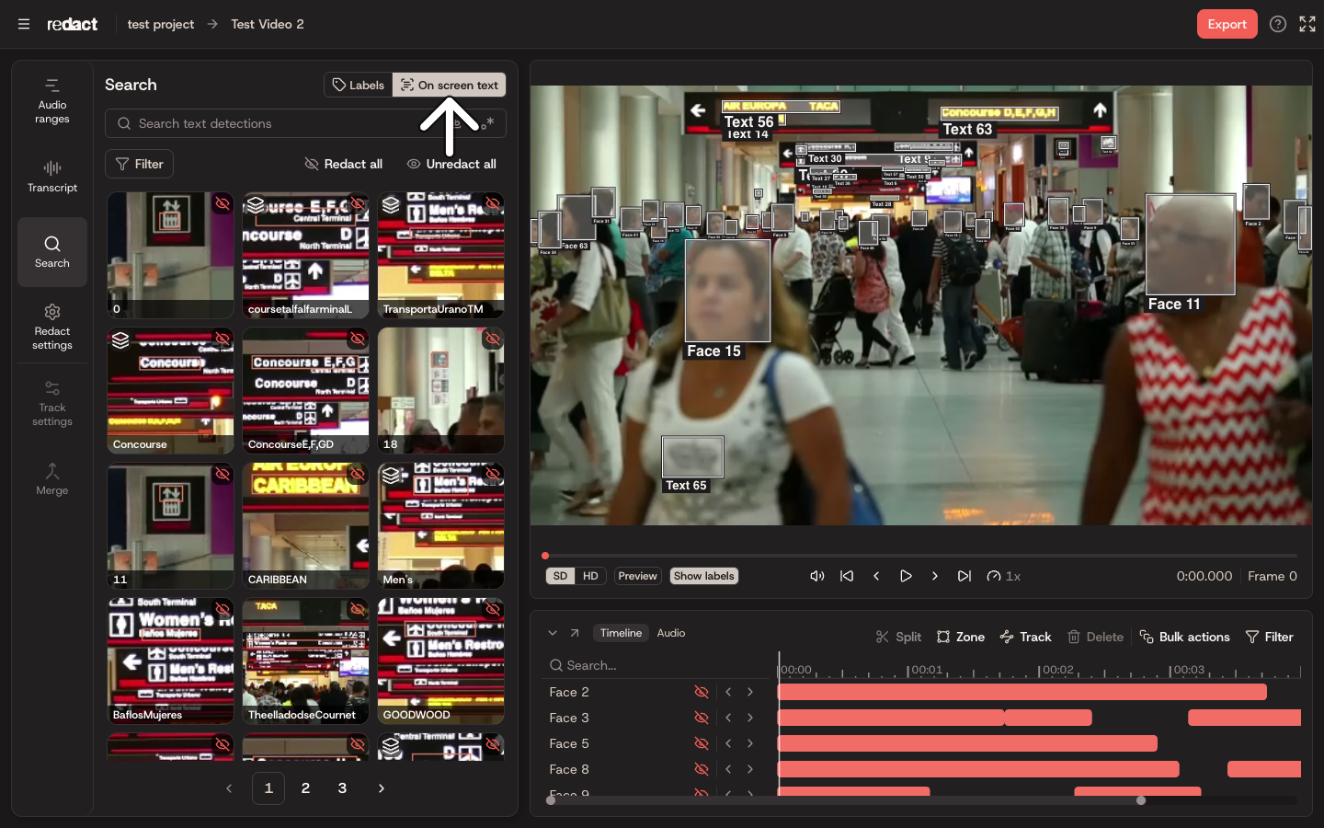The width and height of the screenshot is (1324, 828).
Task: Mute the video volume
Action: coord(816,576)
